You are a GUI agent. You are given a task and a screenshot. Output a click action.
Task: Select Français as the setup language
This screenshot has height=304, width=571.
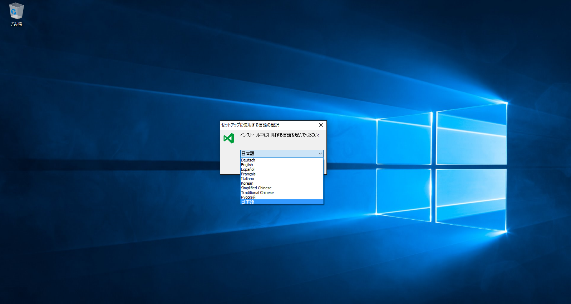tap(282, 174)
